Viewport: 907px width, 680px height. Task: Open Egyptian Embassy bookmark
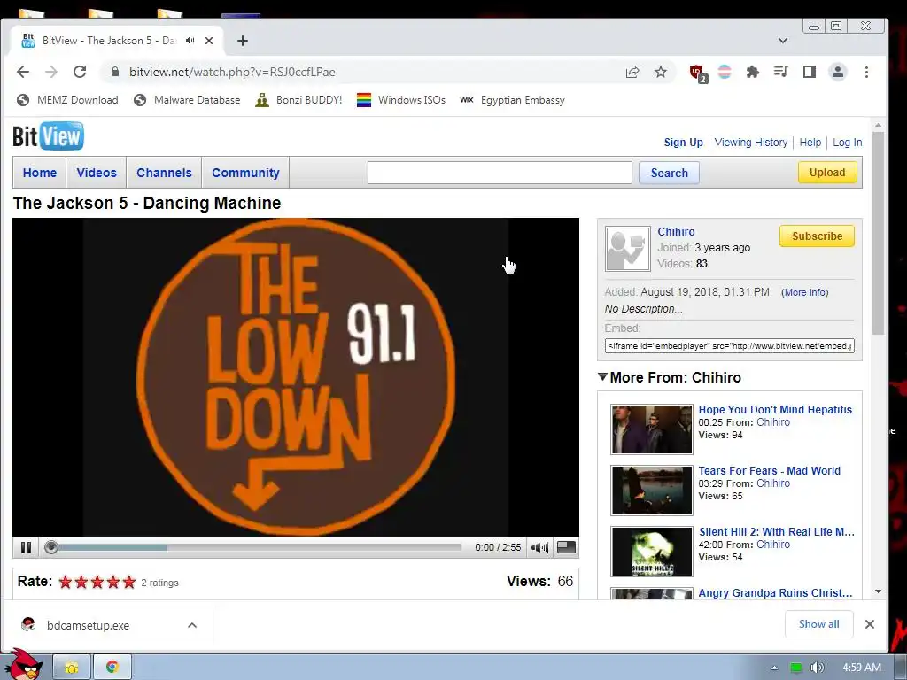[x=512, y=100]
